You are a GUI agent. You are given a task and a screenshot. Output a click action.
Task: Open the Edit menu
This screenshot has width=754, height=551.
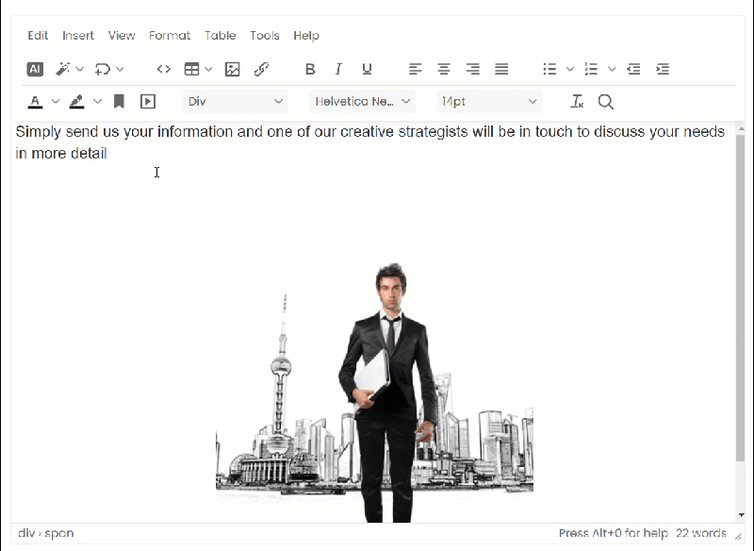pos(38,36)
